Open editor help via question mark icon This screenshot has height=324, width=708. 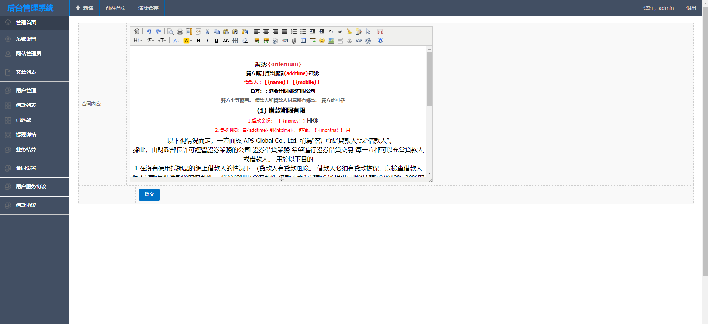(380, 41)
